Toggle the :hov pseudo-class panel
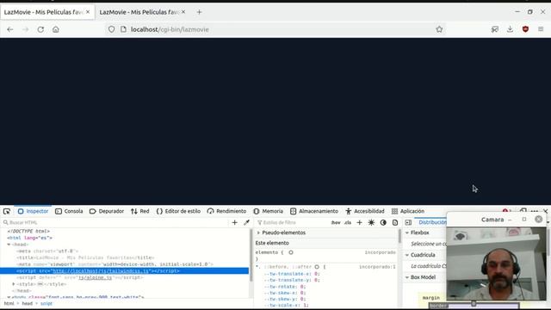 pos(336,222)
